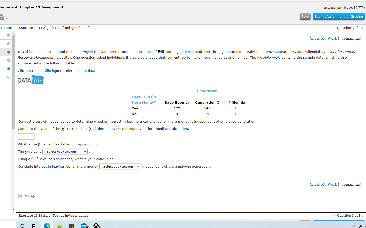Click Submit Assignment for Grading

(339, 16)
